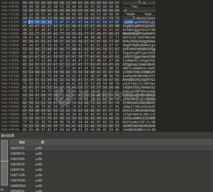Sort results by the 地址 column header

[x=22, y=142]
